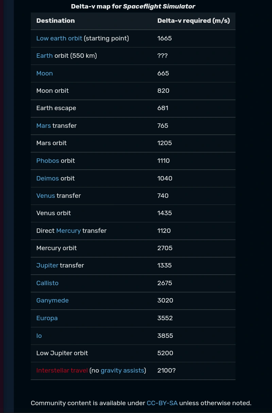Follow the gravity assists link
272x413 pixels.
(x=122, y=371)
